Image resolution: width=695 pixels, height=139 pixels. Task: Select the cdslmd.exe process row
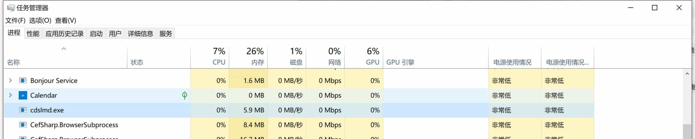(299, 110)
